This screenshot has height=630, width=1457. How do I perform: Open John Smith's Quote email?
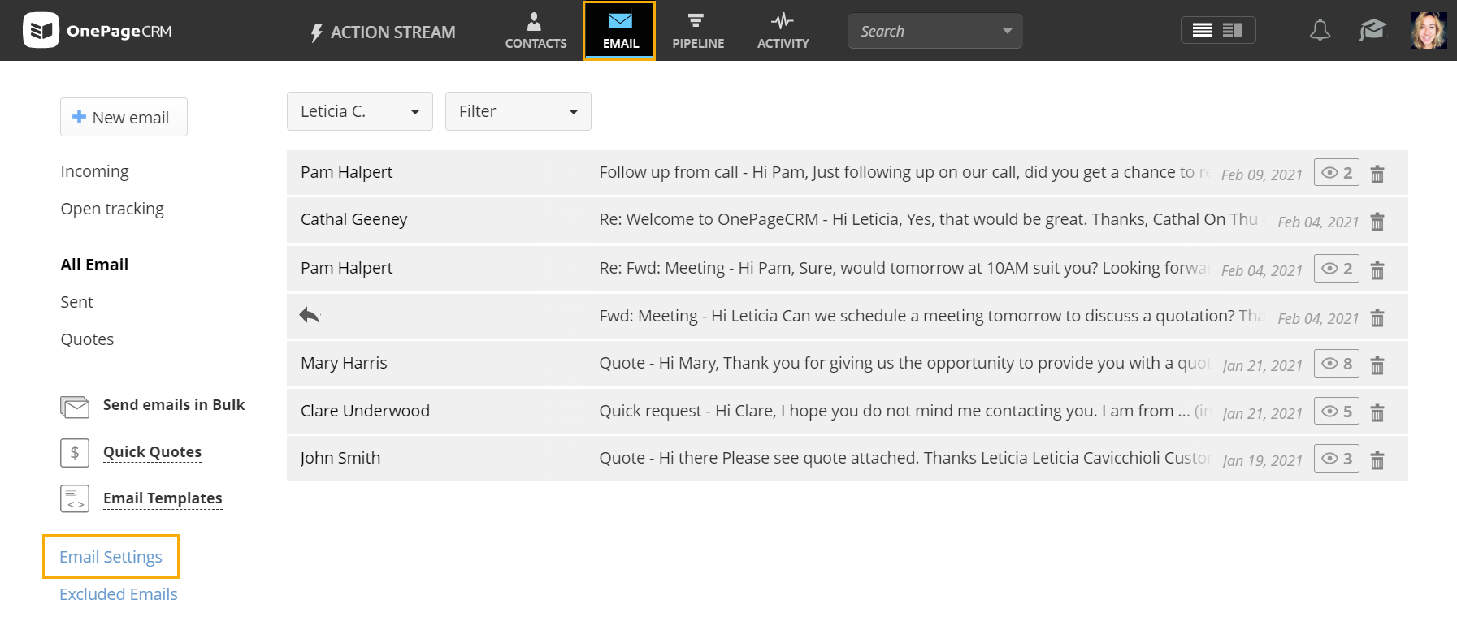tap(847, 458)
